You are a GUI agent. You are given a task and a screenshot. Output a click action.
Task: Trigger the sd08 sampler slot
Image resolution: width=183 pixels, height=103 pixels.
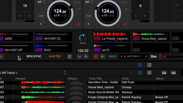tap(16, 36)
